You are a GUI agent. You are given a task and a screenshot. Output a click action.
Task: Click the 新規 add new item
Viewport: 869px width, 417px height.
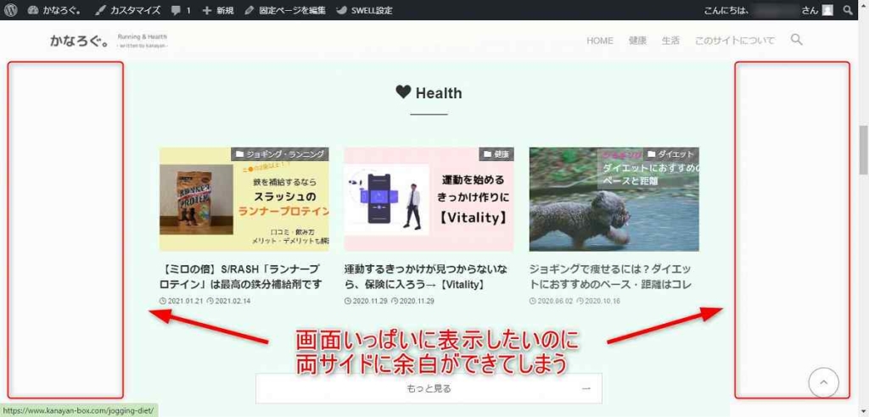[218, 10]
